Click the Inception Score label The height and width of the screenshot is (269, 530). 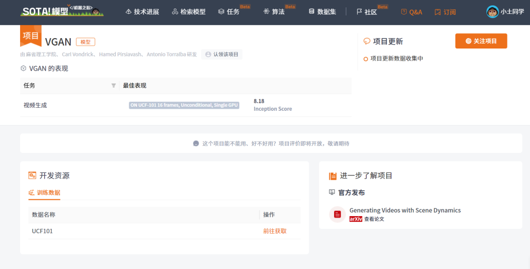point(273,109)
